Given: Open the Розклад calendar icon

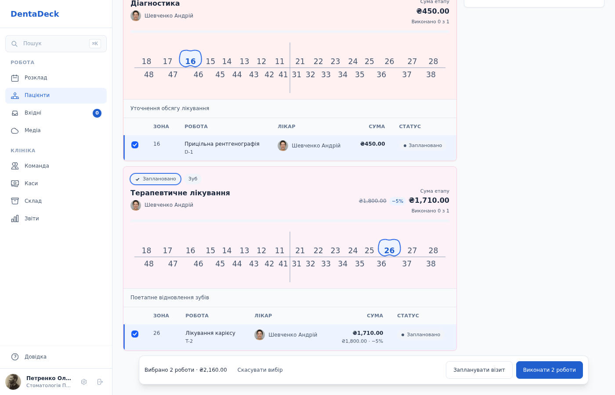Looking at the screenshot, I should [x=15, y=78].
